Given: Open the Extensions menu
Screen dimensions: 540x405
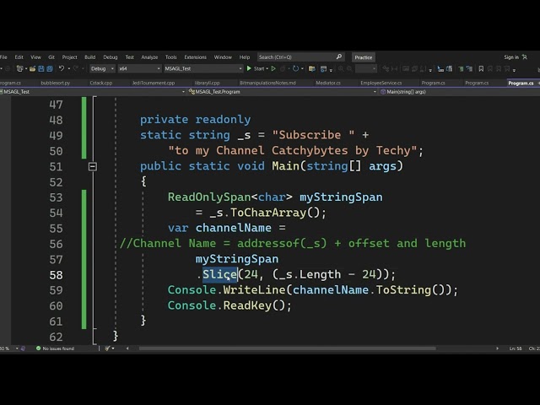Looking at the screenshot, I should [195, 57].
